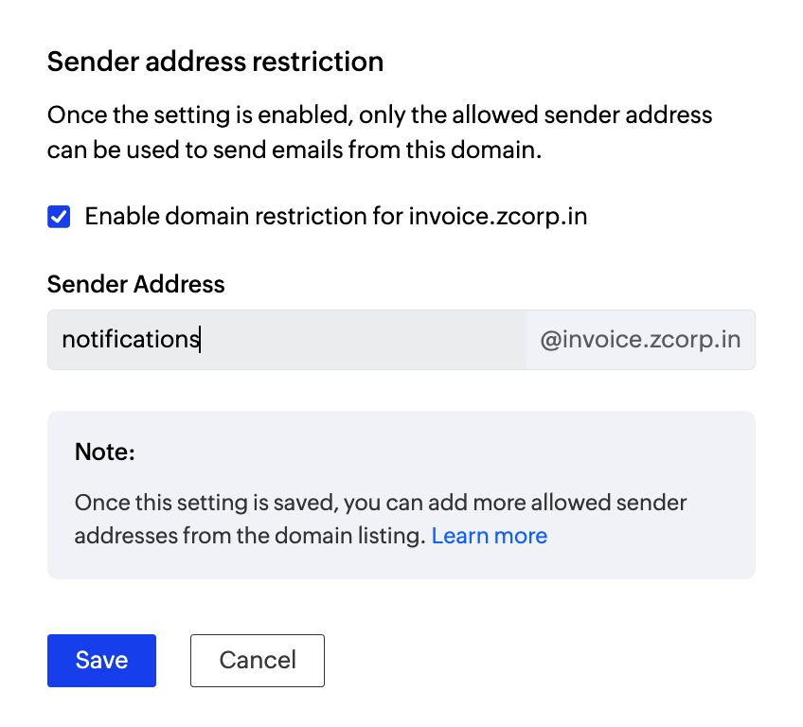Click the "addresses from the domain listing" text

point(248,536)
